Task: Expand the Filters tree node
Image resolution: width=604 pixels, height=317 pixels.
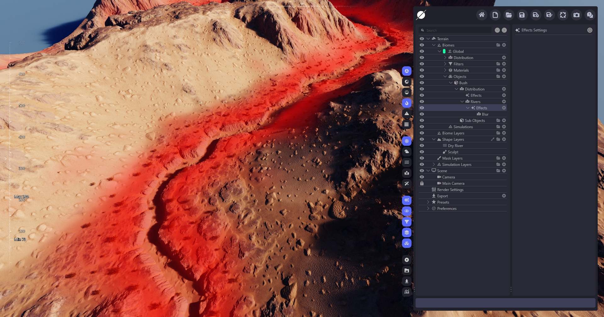Action: 445,64
